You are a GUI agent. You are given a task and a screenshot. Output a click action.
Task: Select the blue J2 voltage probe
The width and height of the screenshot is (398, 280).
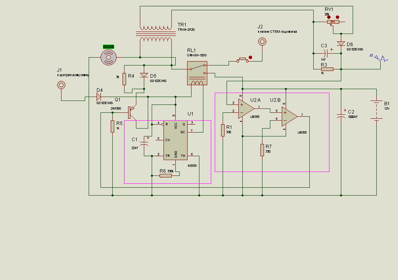pyautogui.click(x=381, y=58)
